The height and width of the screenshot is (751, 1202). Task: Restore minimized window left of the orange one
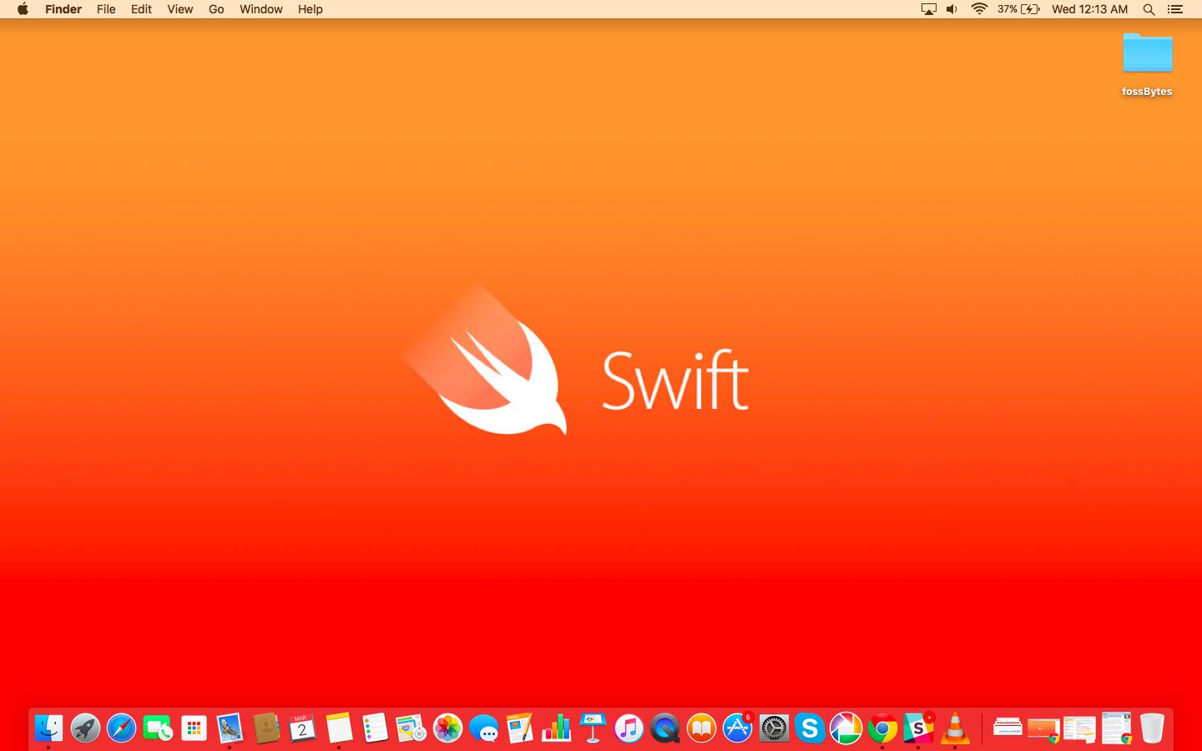point(1008,728)
